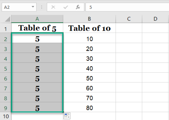Click the Name Box showing A2
The image size is (169, 120).
click(x=16, y=7)
